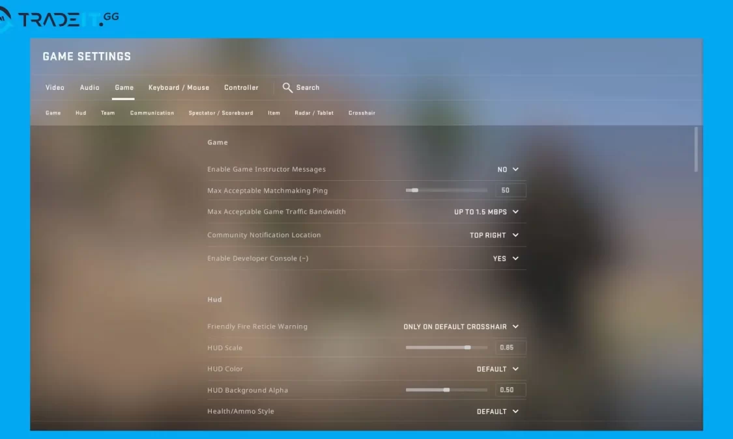Click HUD Background Alpha value field 0.50
The width and height of the screenshot is (733, 439).
click(x=510, y=390)
